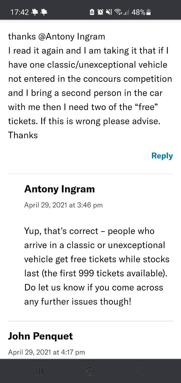Tap the battery saver recycle icon
This screenshot has width=181, height=383.
click(x=92, y=12)
